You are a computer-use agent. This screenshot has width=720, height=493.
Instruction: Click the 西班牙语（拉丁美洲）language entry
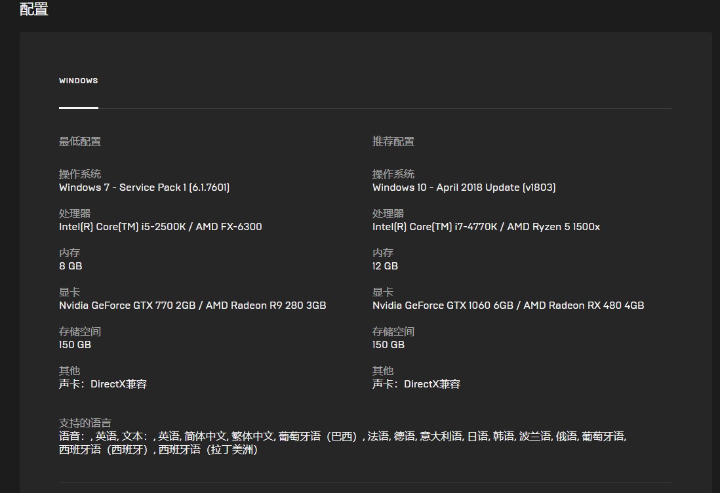coord(209,450)
